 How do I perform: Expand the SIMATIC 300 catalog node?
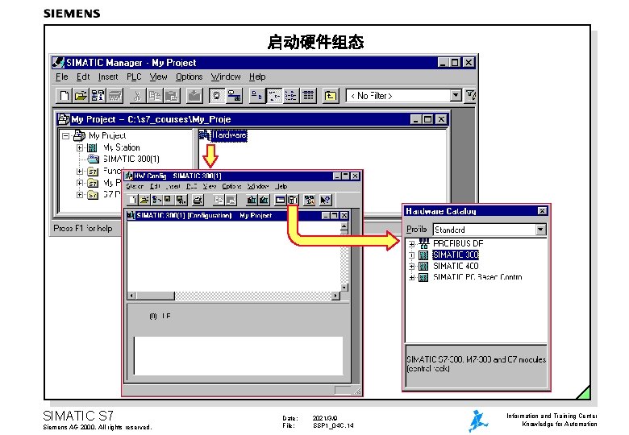411,255
